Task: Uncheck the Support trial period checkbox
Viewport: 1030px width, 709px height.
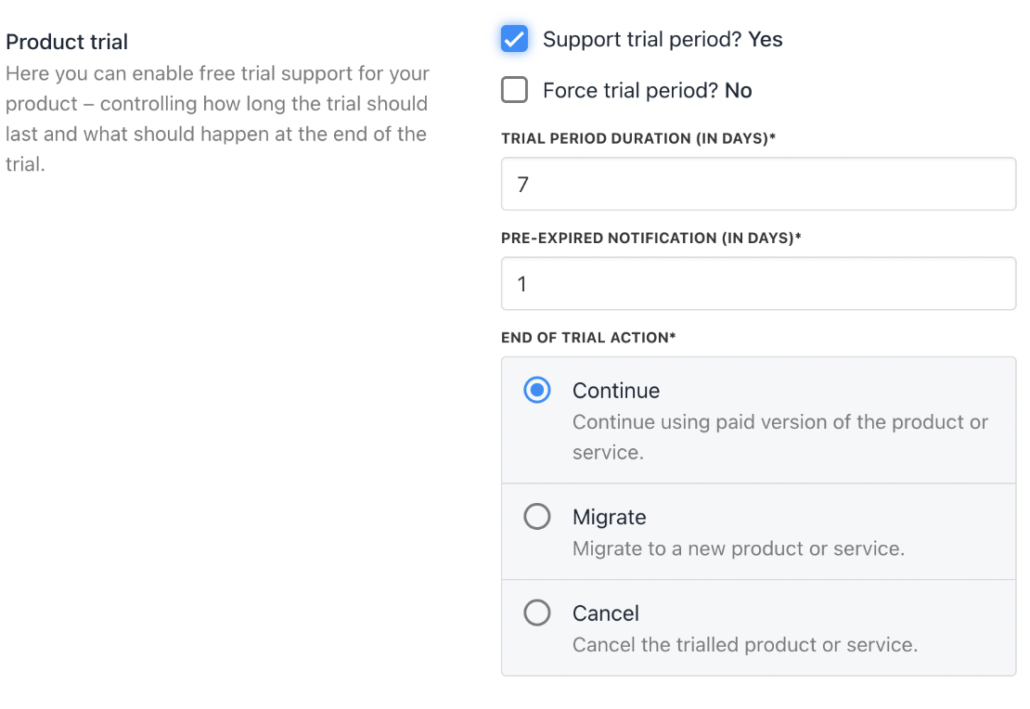Action: coord(514,39)
